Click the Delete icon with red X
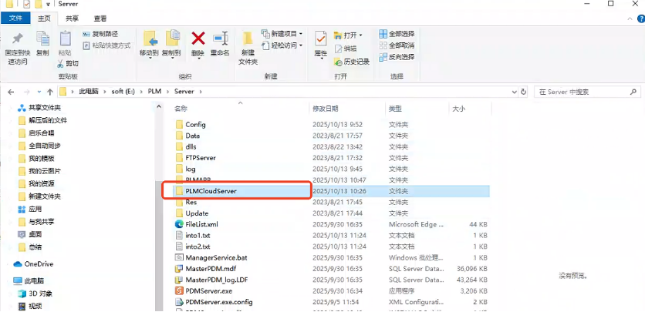This screenshot has height=312, width=645. point(198,40)
